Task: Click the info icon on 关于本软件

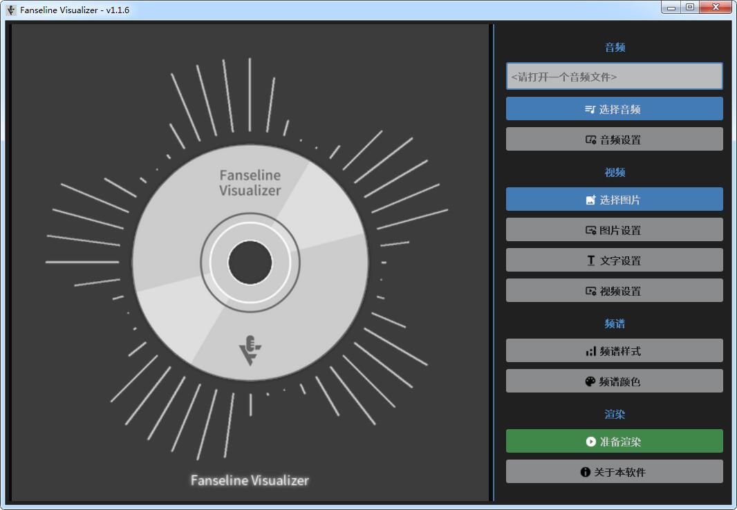Action: coord(585,473)
